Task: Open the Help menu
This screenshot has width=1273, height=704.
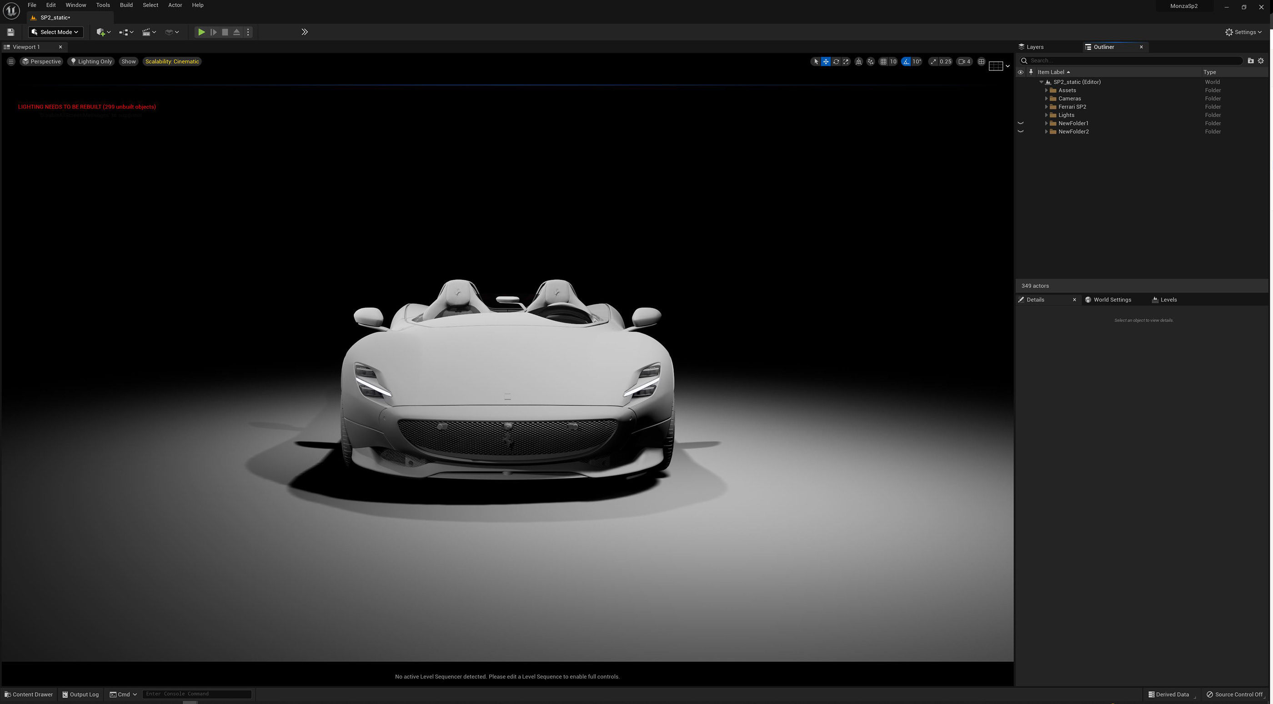Action: [198, 5]
